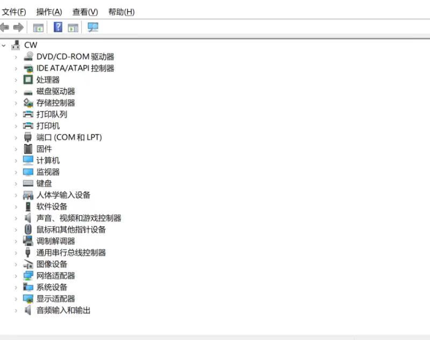
Task: Open the 操作(A) menu
Action: (x=49, y=12)
